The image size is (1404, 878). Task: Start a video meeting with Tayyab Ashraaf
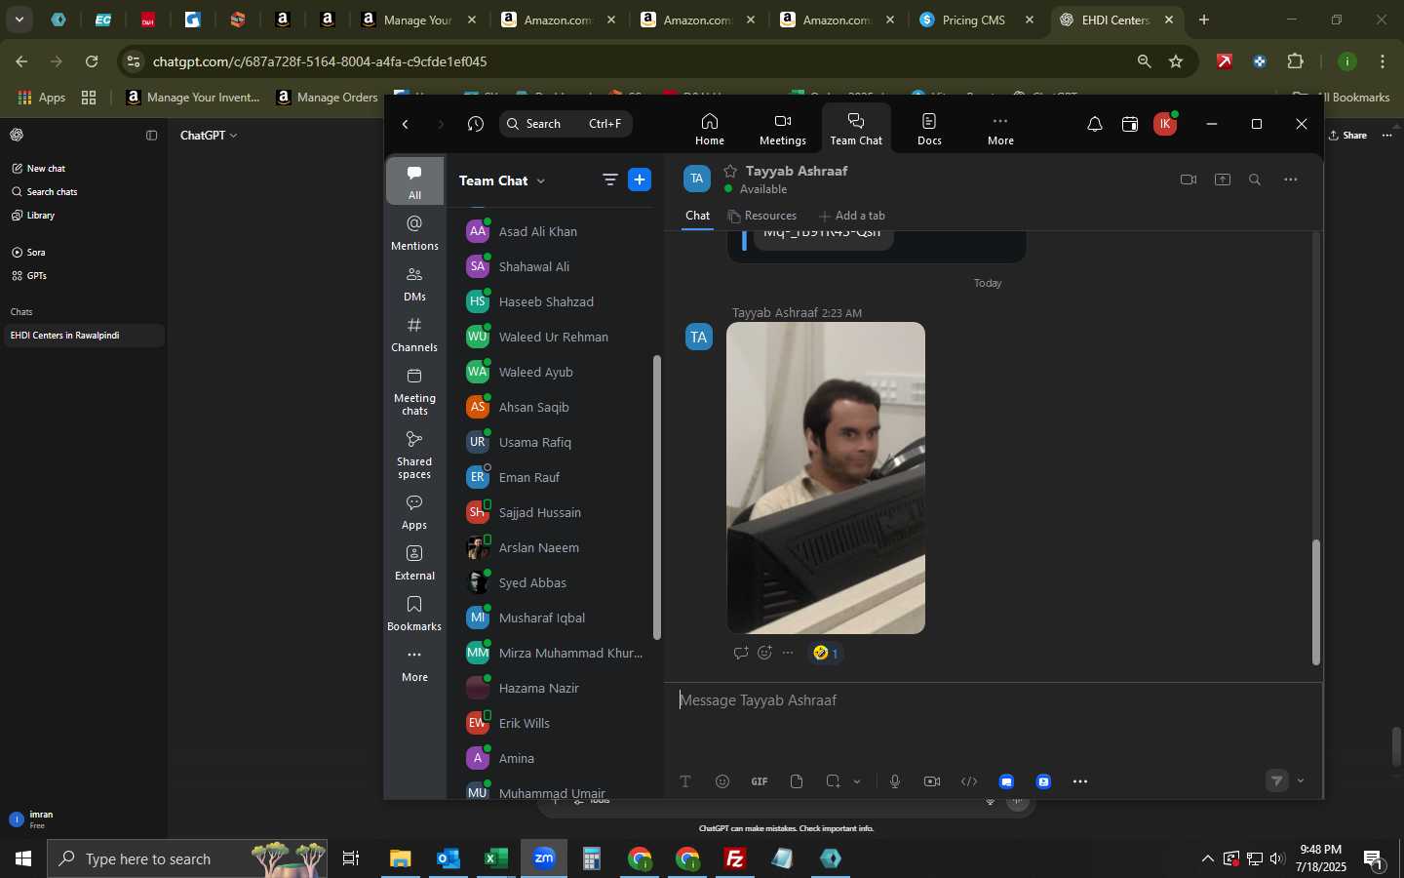click(x=1188, y=180)
